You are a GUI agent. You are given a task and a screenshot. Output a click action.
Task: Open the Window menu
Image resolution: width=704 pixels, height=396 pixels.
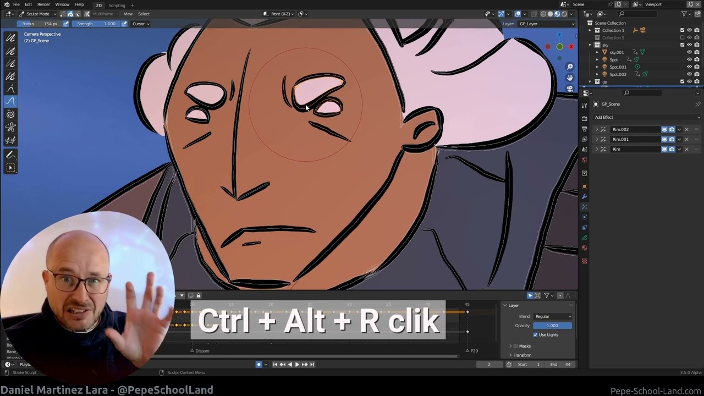click(x=62, y=4)
